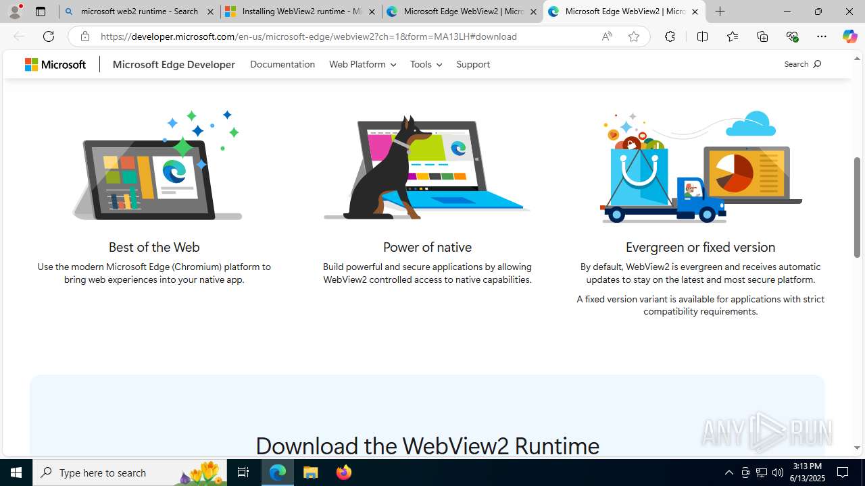Click the browser profile avatar icon
The height and width of the screenshot is (486, 865).
click(15, 11)
